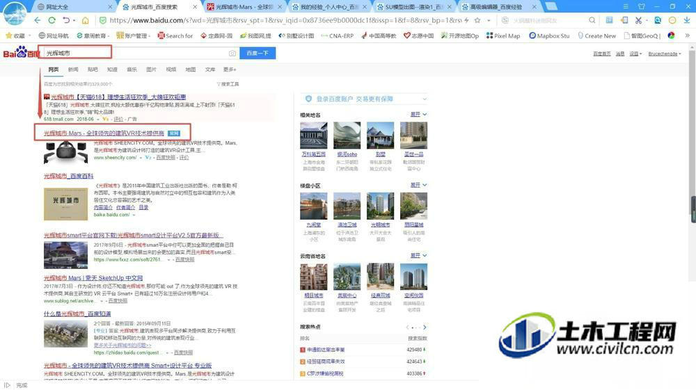Open the CNA-ERP bookmark

click(x=338, y=36)
